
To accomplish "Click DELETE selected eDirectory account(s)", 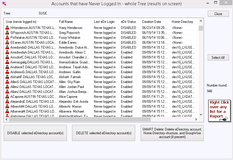I will 104,133.
